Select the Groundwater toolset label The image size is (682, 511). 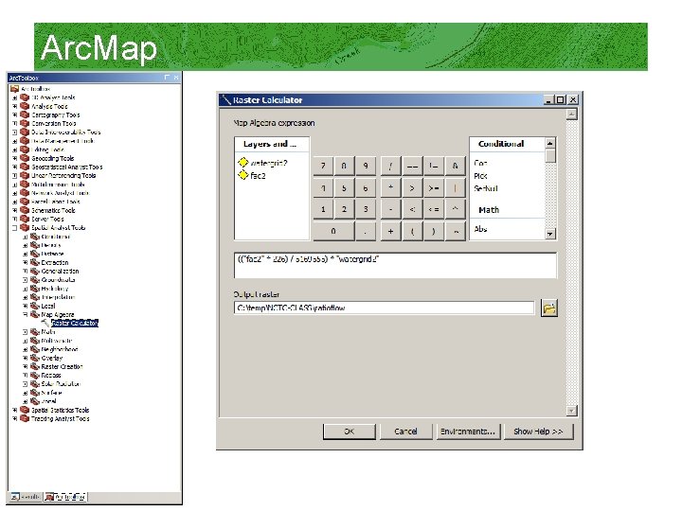coord(58,280)
